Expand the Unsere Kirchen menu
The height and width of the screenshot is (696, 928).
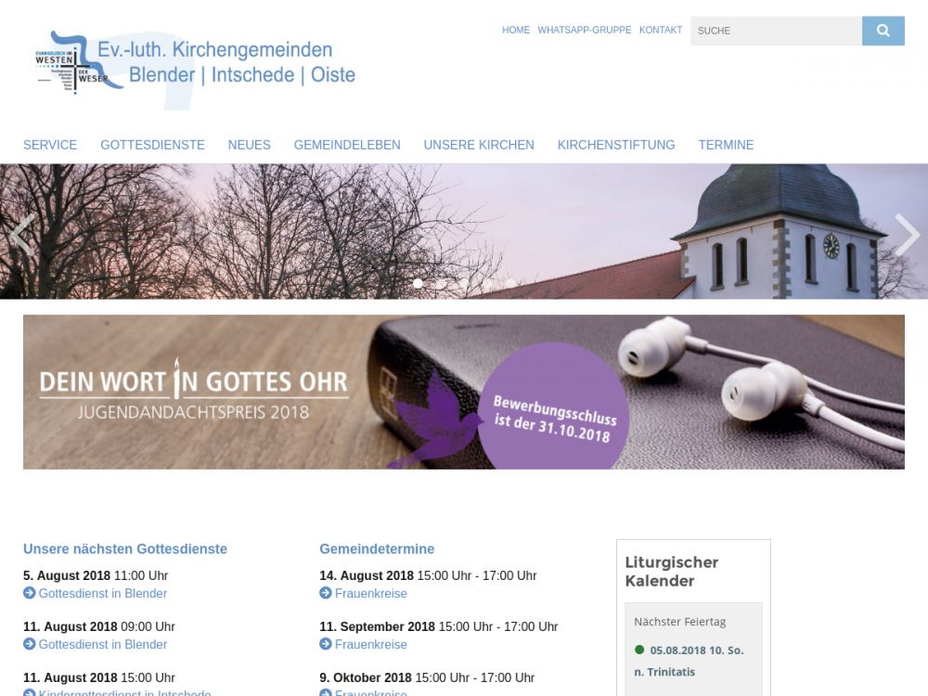click(x=479, y=145)
